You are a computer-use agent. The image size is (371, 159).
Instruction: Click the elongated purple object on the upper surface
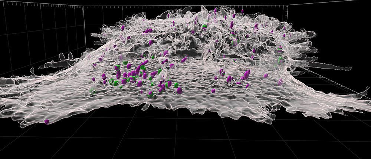[232, 24]
